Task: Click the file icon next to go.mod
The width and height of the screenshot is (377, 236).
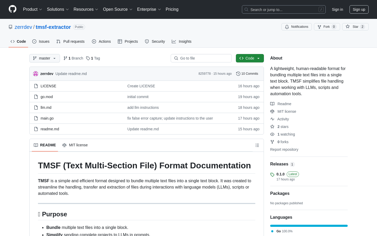Action: pos(36,97)
